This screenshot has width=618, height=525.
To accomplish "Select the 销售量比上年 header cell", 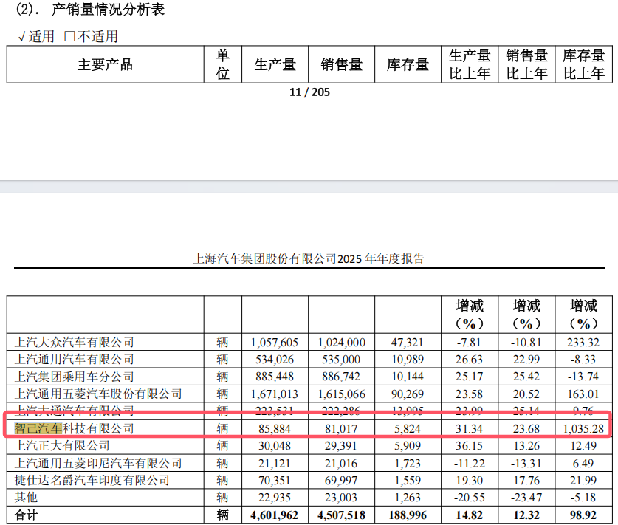I will pyautogui.click(x=526, y=64).
